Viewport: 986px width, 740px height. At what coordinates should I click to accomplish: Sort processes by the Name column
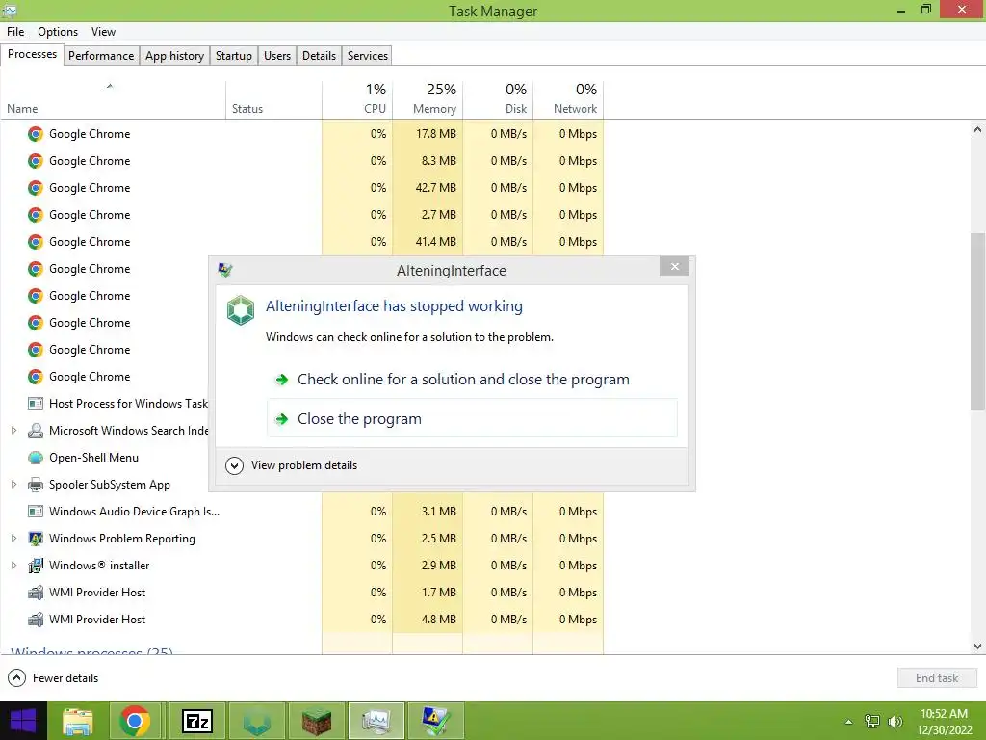coord(114,100)
